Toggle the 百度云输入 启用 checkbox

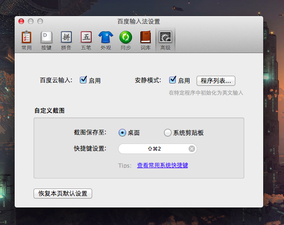point(83,80)
